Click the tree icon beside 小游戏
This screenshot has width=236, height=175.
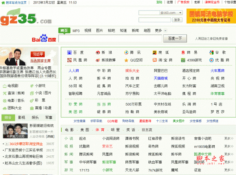(32, 86)
